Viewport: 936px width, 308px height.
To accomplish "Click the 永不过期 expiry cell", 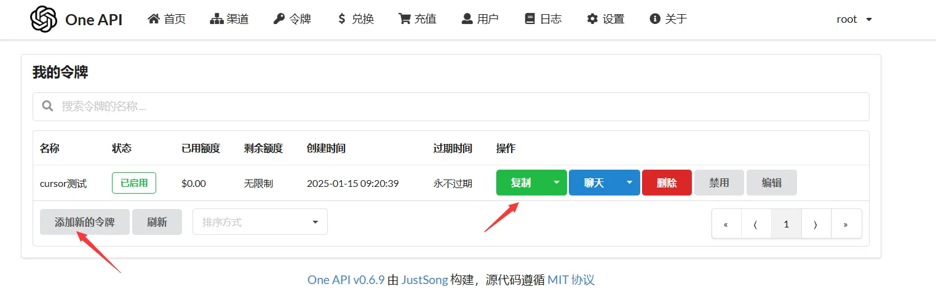I will [x=453, y=183].
